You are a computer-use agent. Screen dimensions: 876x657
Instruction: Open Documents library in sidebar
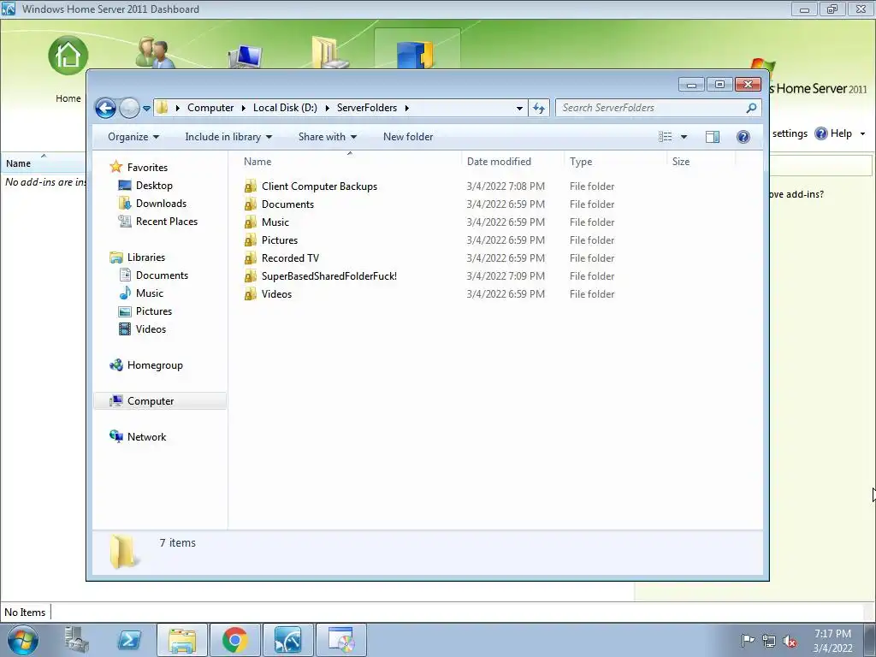[162, 275]
